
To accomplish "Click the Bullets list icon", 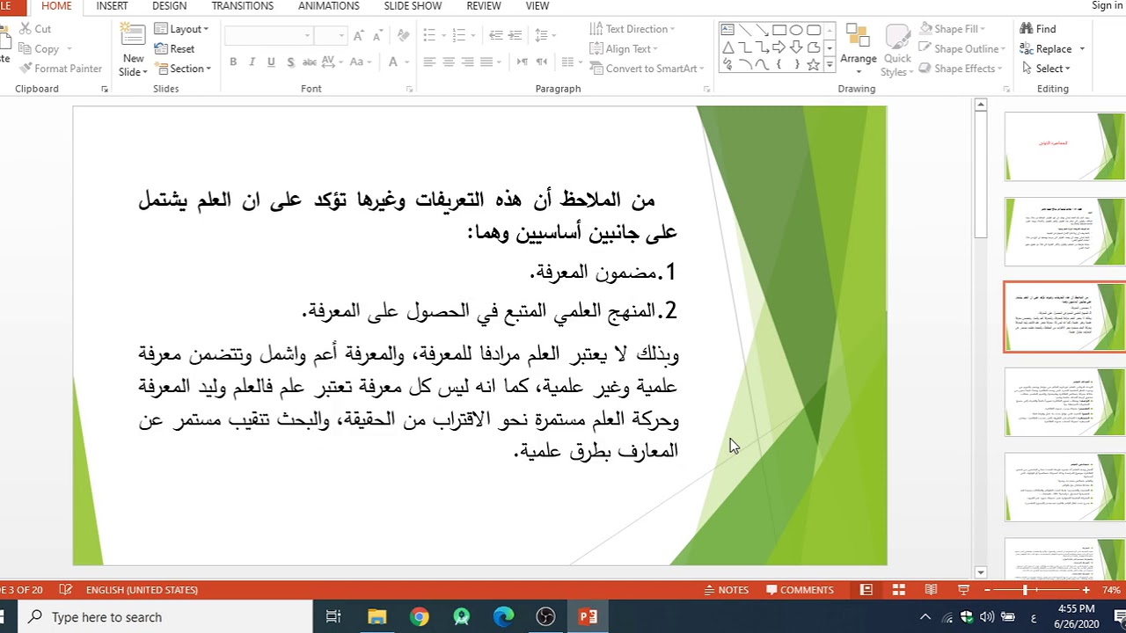I will [x=429, y=36].
